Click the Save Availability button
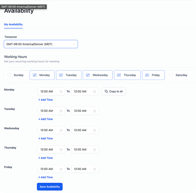 [x=50, y=187]
